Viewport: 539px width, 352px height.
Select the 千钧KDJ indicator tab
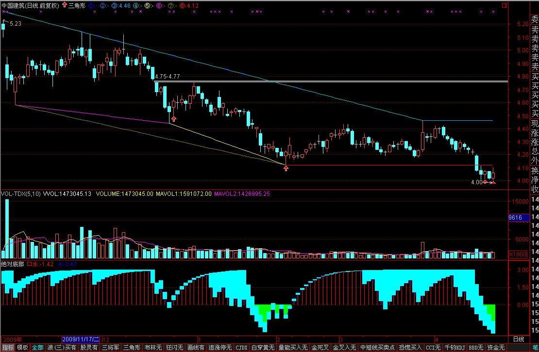pos(455,348)
